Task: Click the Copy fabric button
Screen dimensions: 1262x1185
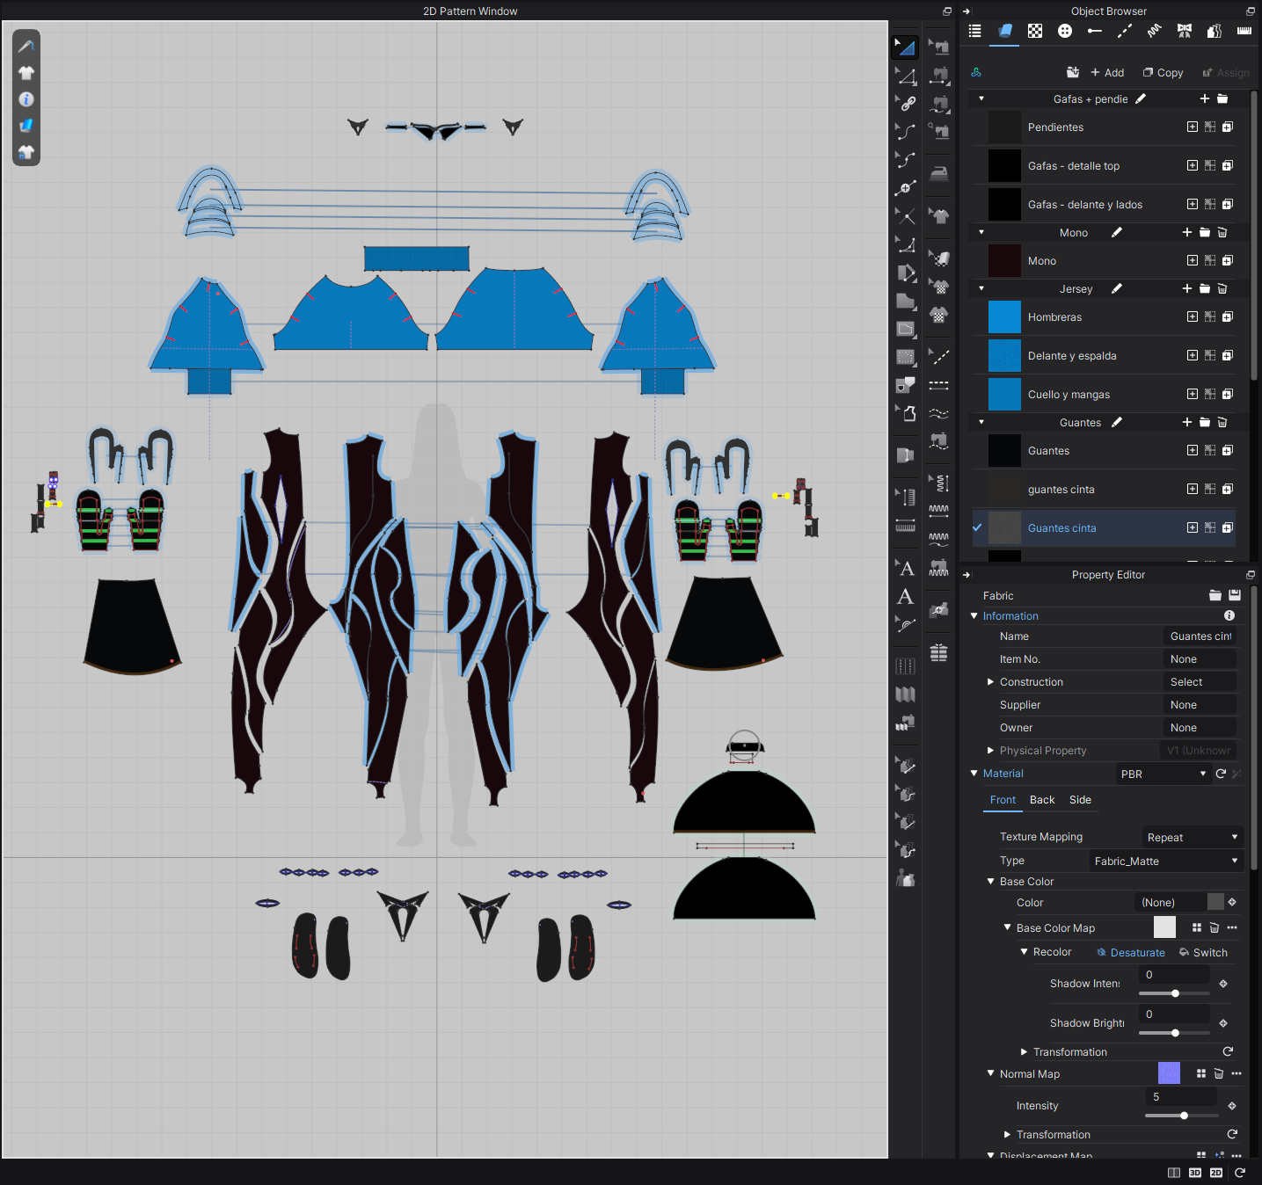Action: [x=1163, y=73]
